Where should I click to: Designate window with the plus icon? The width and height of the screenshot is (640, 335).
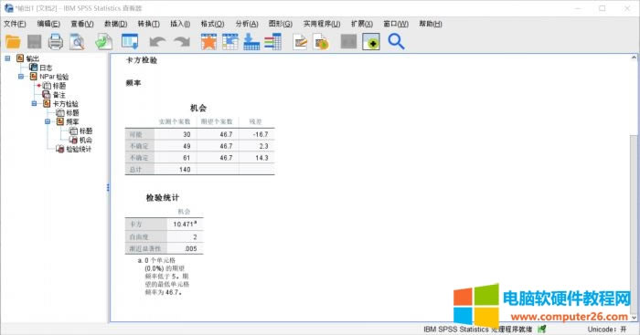click(x=371, y=42)
